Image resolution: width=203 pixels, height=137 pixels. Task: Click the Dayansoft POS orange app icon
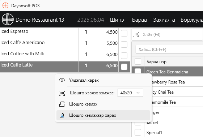(5, 5)
